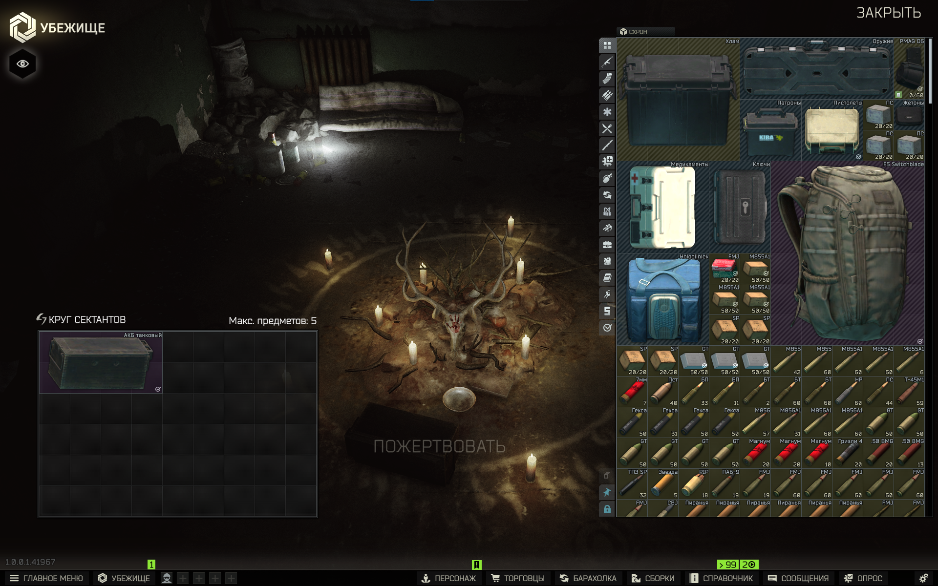Open the ГЛАВНОЕ МЕНЮ hamburger menu

[46, 578]
